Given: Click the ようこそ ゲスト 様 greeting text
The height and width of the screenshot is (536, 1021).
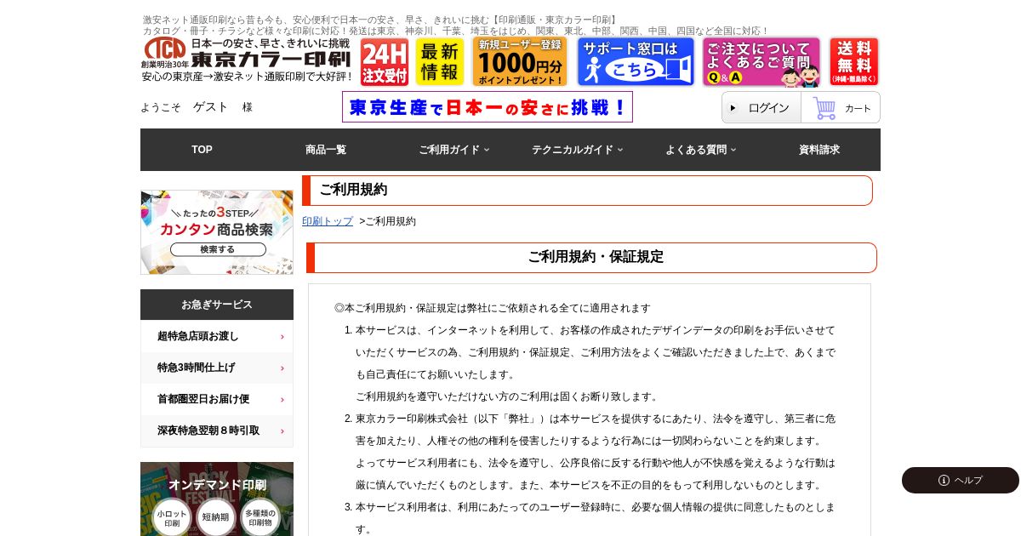Looking at the screenshot, I should pos(197,107).
